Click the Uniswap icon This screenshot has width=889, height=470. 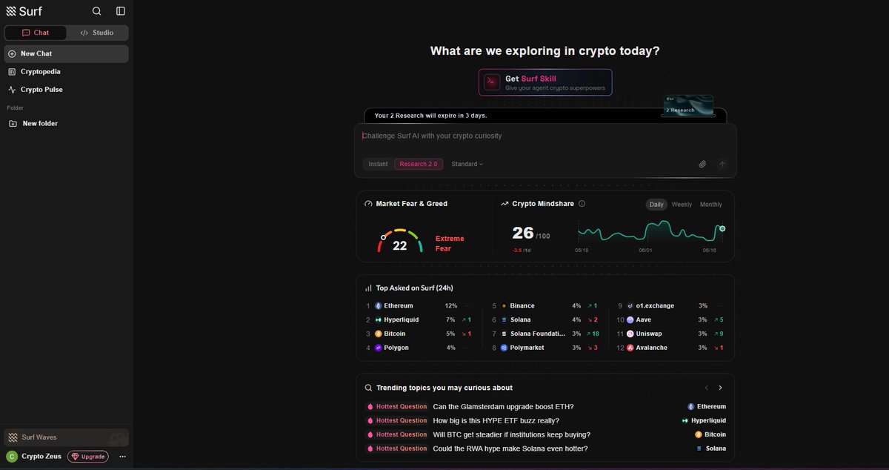(630, 334)
